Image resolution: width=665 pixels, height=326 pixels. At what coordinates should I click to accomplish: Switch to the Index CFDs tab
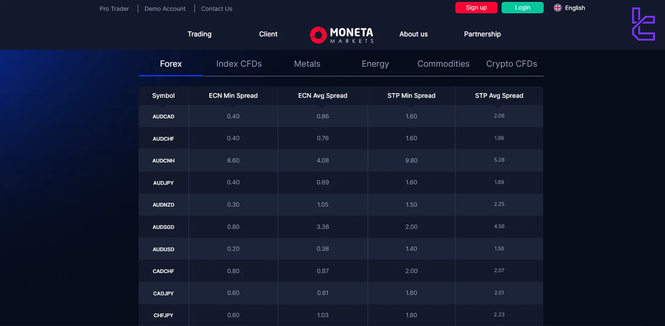pos(239,64)
